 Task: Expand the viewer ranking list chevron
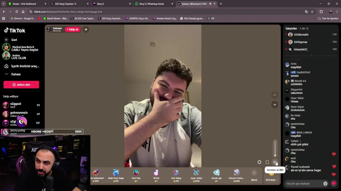click(311, 56)
